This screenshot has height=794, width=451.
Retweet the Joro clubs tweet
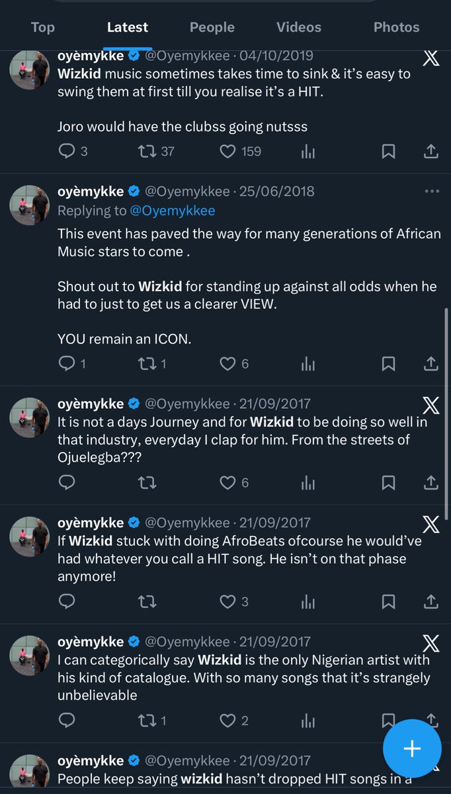147,152
